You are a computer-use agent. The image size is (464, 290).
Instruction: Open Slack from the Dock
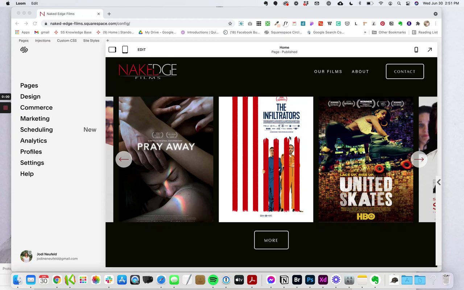109,280
